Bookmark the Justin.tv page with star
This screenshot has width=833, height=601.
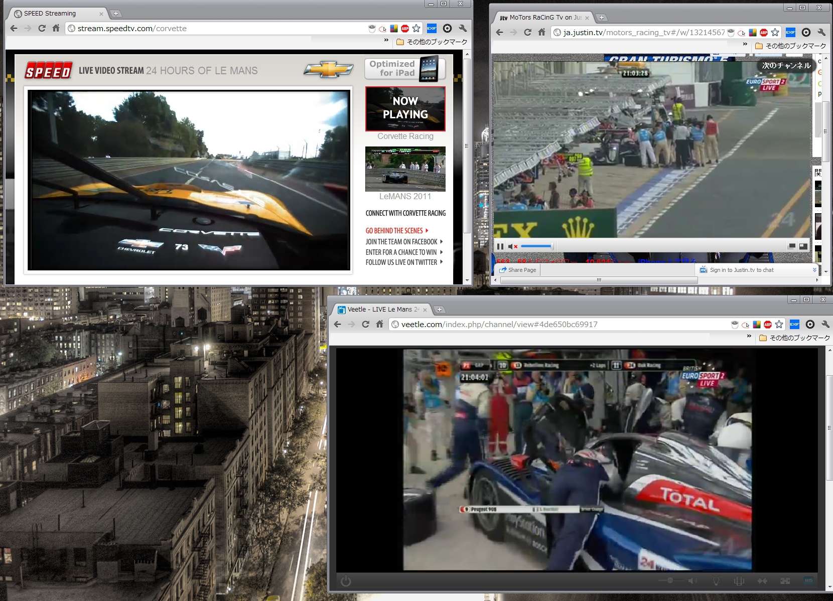coord(775,33)
